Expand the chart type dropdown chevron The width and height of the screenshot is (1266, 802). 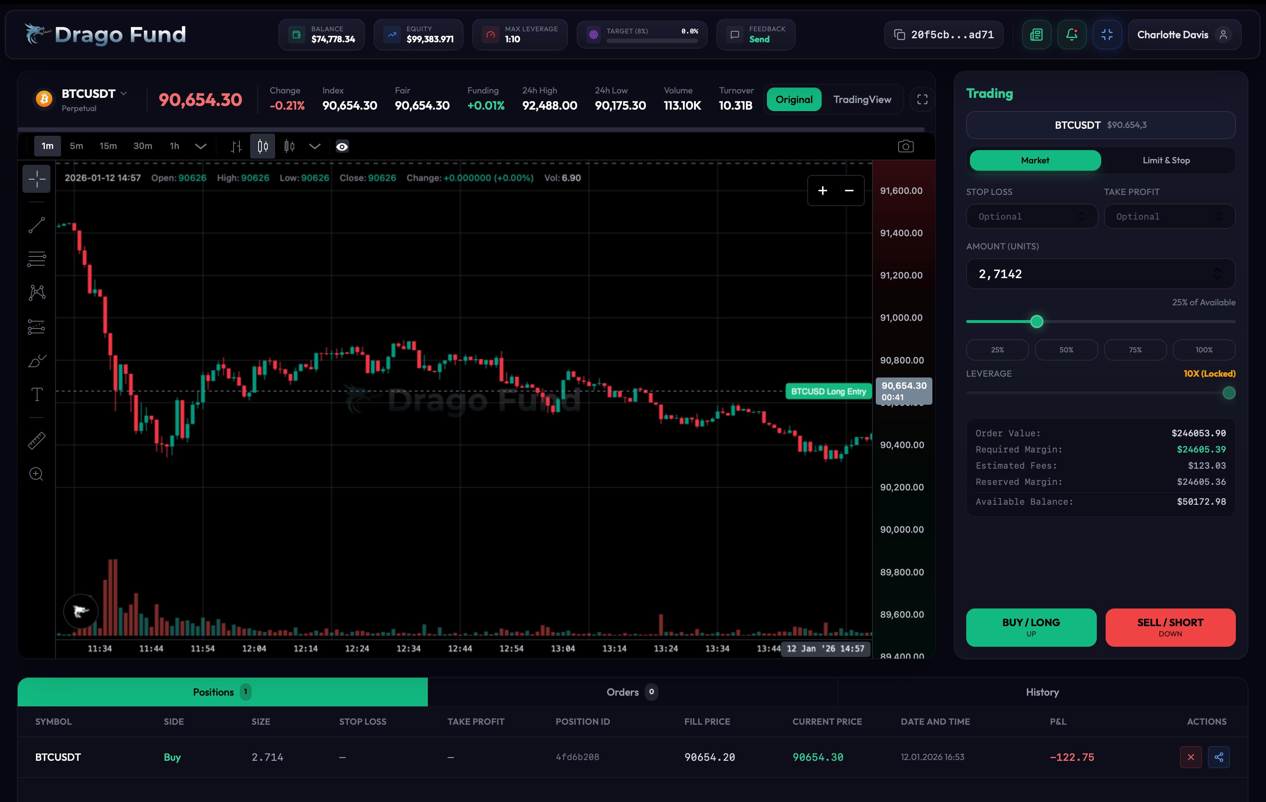314,146
